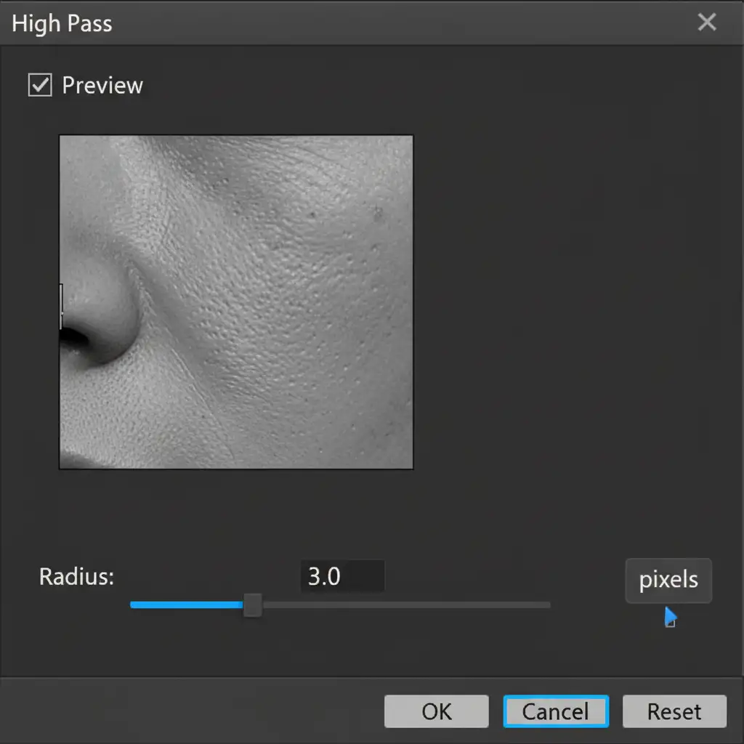
Task: Cancel the High Pass filter
Action: (x=556, y=711)
